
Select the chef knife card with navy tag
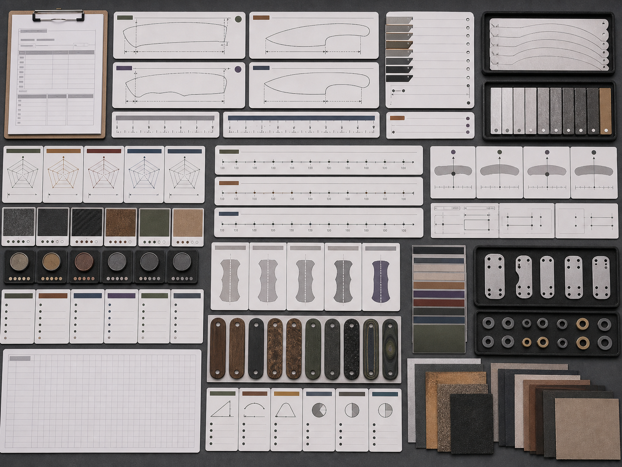(x=314, y=85)
